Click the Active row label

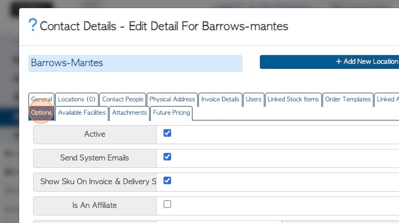[x=95, y=134]
